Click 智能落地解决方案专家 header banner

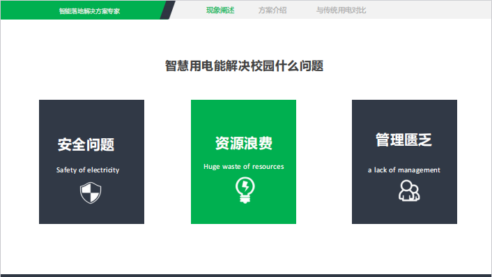(x=89, y=11)
